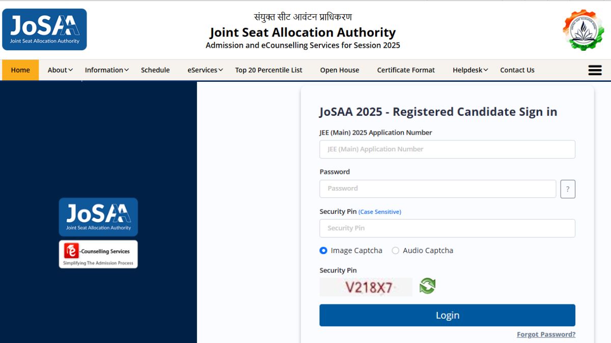Click the JEE Main Application Number field

[x=447, y=149]
